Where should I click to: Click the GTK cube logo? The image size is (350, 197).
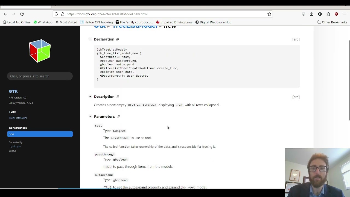[40, 51]
